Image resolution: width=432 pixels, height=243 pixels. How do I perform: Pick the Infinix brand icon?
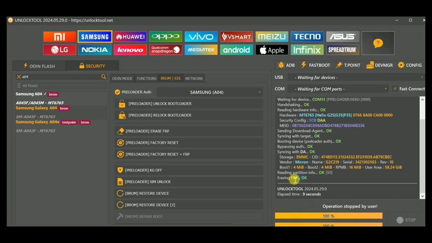[x=307, y=50]
